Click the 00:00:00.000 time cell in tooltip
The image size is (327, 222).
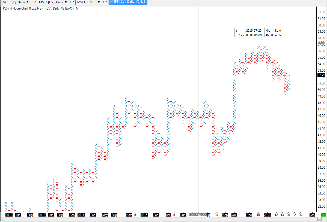(x=255, y=35)
